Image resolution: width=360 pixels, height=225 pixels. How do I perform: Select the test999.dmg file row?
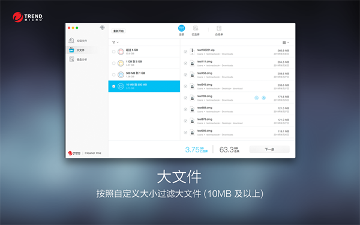(x=238, y=133)
